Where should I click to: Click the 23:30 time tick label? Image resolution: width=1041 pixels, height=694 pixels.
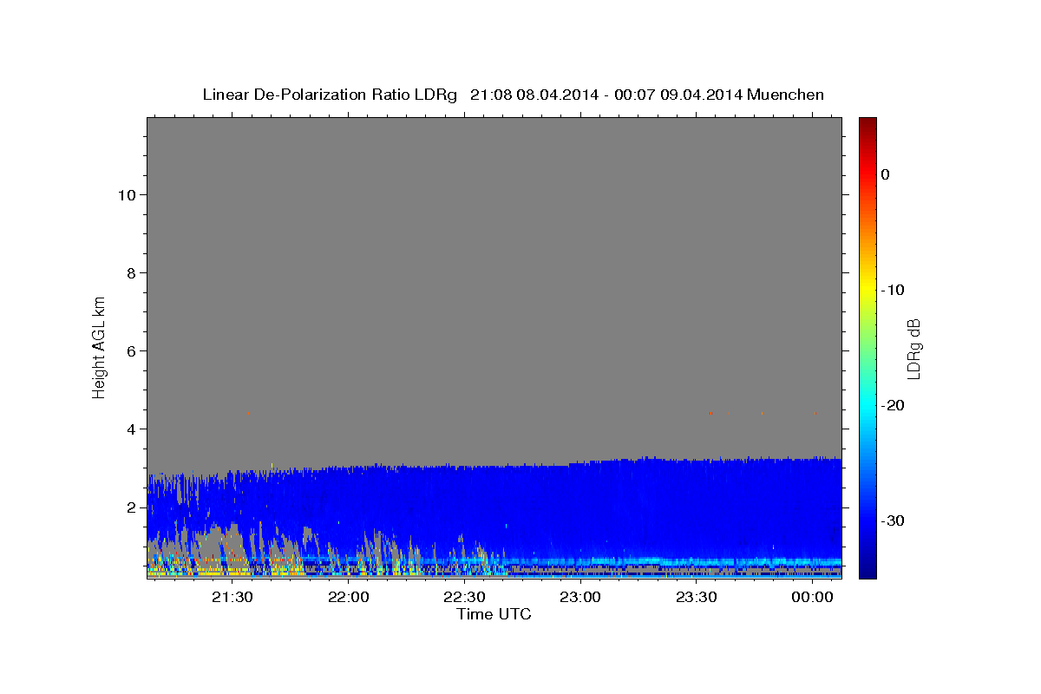[x=697, y=597]
